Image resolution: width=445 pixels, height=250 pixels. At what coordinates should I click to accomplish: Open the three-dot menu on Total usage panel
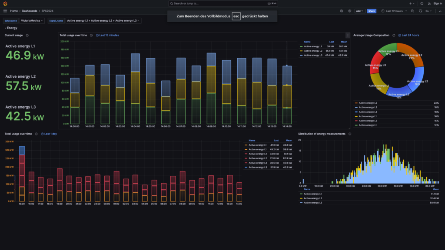point(347,35)
